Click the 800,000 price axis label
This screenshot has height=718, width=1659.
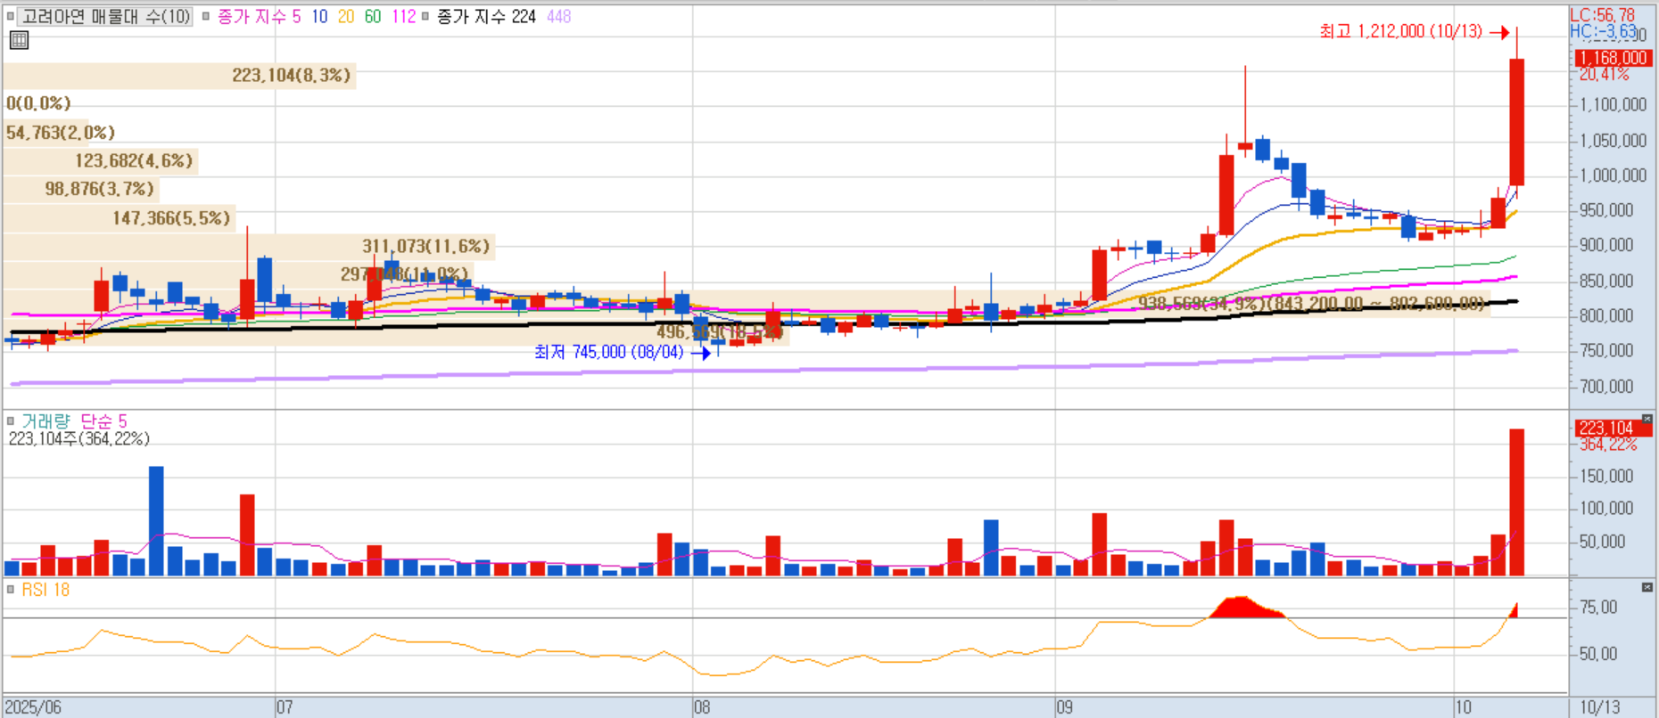point(1606,315)
